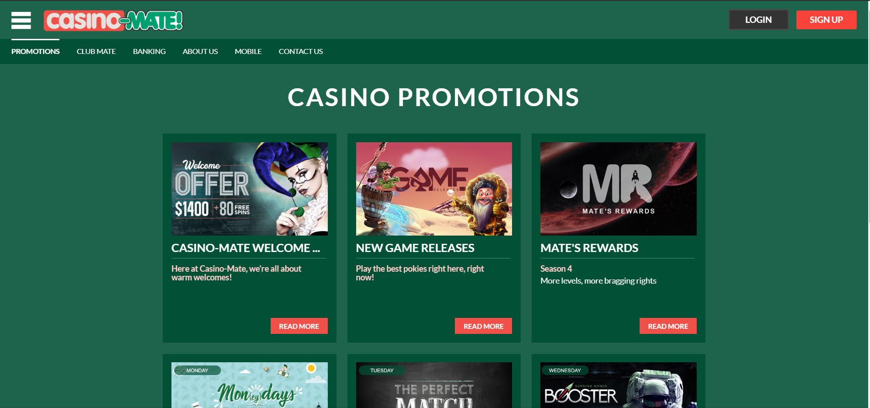Open Contact Us link
Screen dimensions: 870x408
[301, 51]
